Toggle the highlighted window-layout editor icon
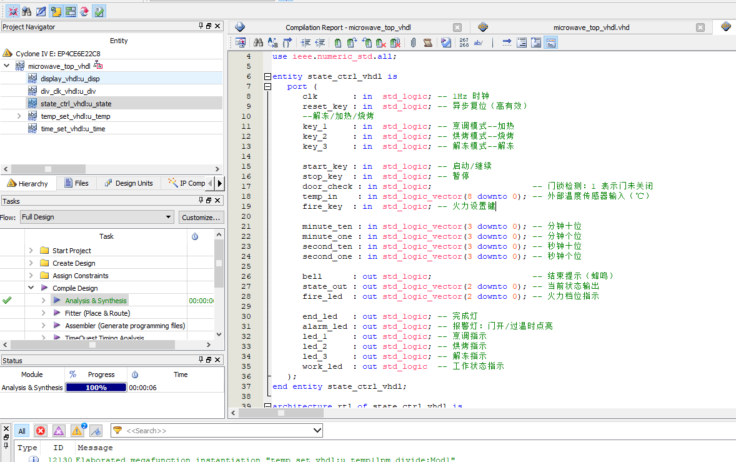Screen dimensions: 736x462 [551, 43]
